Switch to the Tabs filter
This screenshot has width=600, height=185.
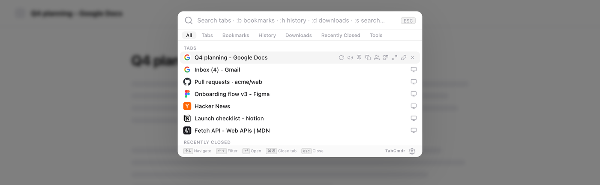(207, 35)
